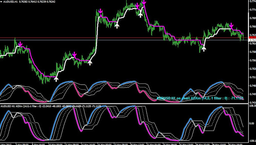This screenshot has height=145, width=256.
Task: Select the cyan 'on chart ADXm' label
Action: [x=200, y=98]
